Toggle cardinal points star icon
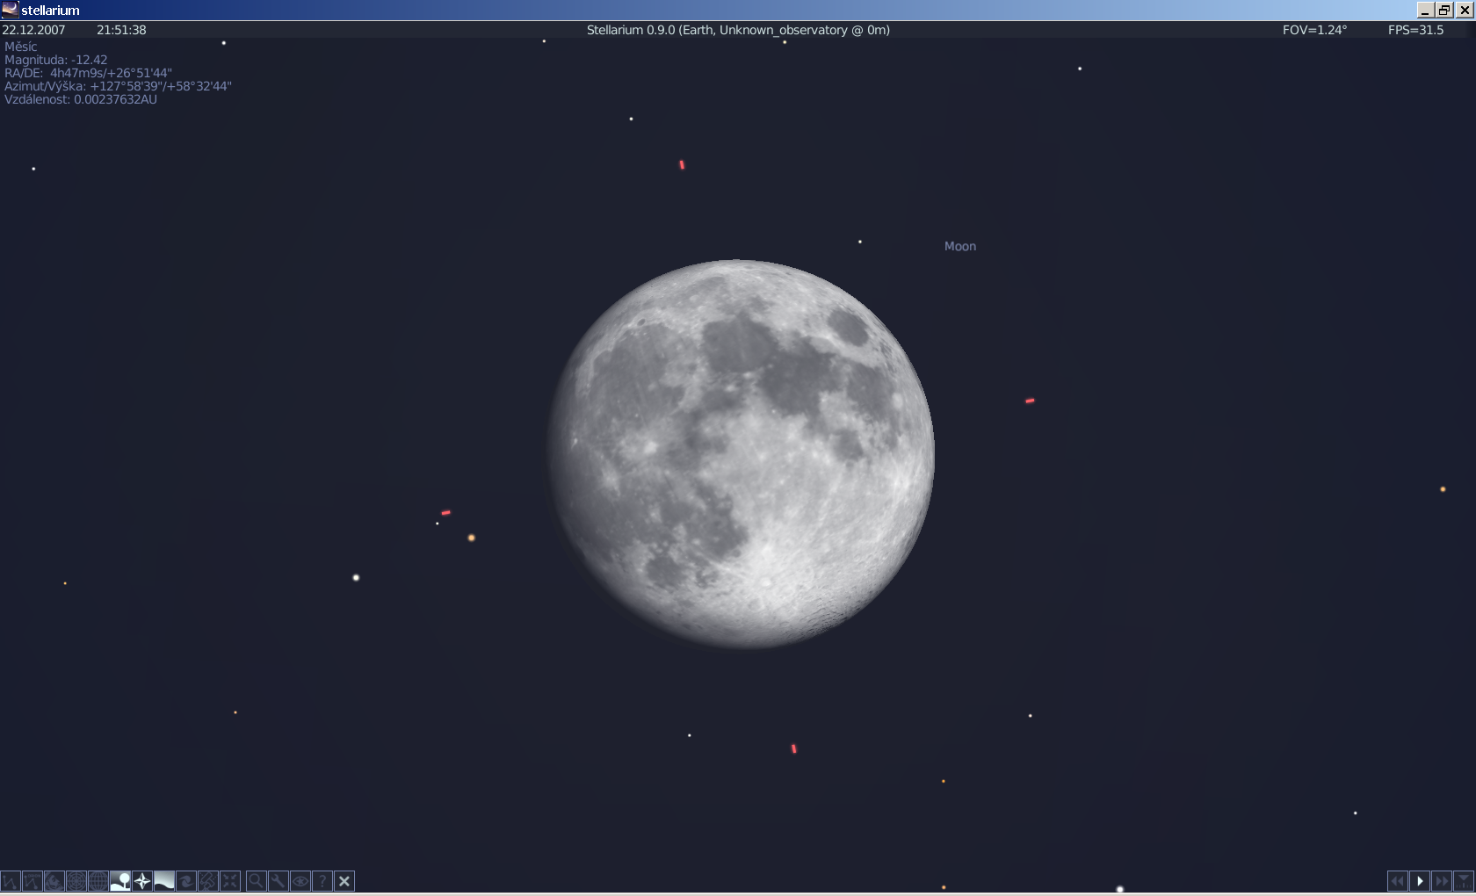The height and width of the screenshot is (896, 1476). [x=142, y=881]
